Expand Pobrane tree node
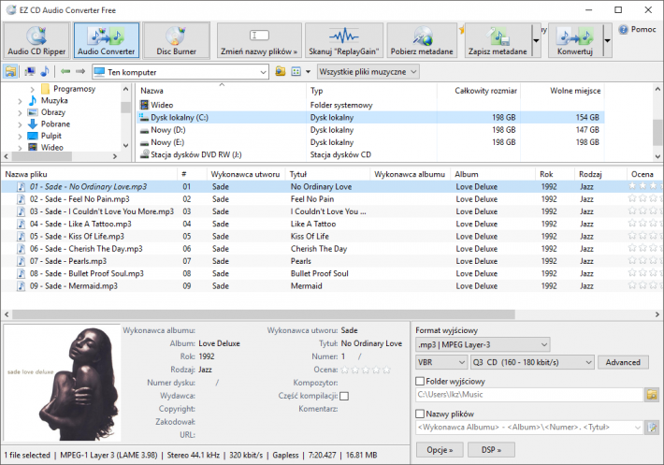The image size is (664, 465). [x=20, y=124]
